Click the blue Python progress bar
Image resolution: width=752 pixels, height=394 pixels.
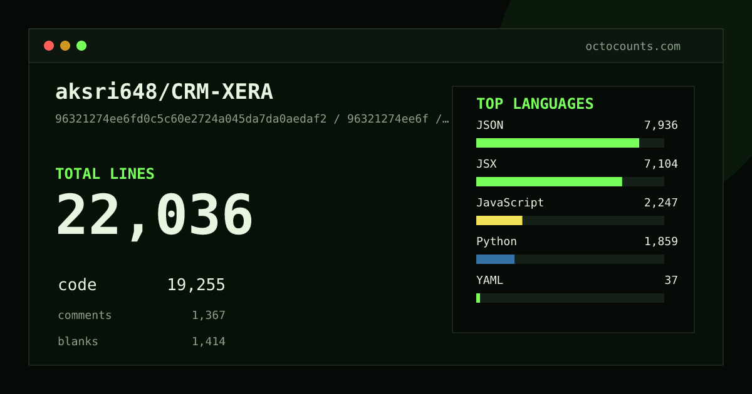pos(495,259)
